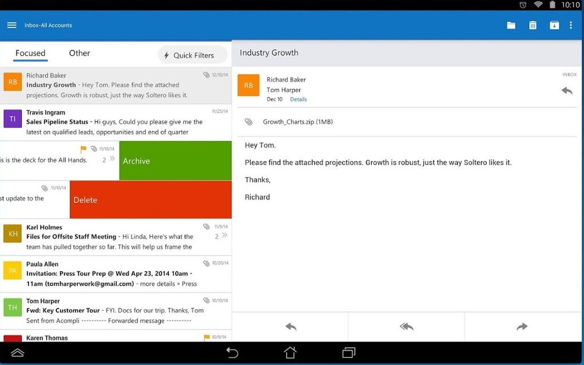Tap reply arrow beside Richard Baker header
The image size is (584, 365).
[567, 91]
